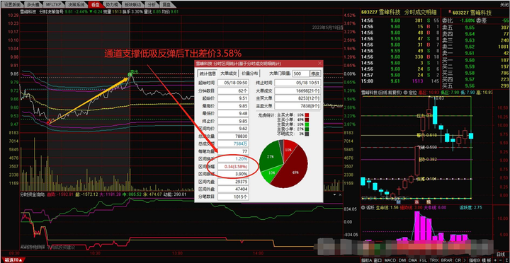This screenshot has width=510, height=263.
Task: Open the 分析 tab
Action: pos(152,5)
